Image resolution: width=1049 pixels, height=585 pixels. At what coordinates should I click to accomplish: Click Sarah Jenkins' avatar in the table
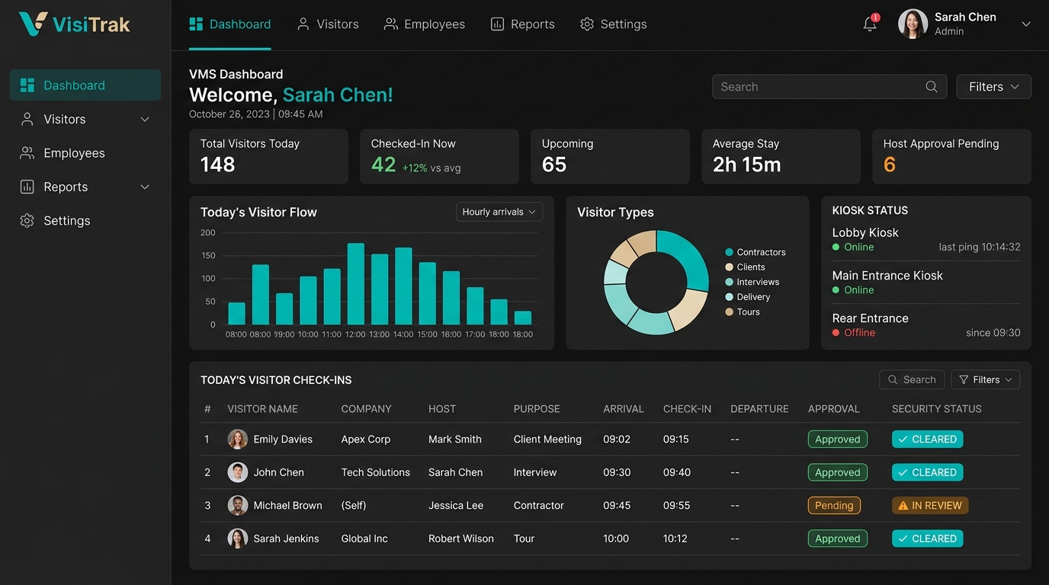(238, 539)
